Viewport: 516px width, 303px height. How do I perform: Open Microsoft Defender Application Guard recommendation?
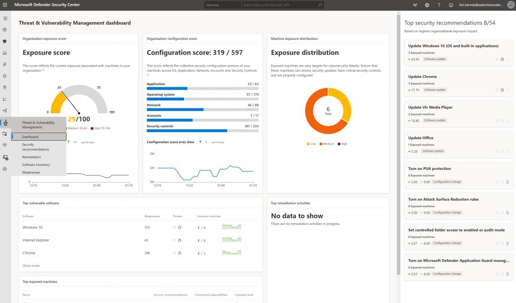[459, 267]
